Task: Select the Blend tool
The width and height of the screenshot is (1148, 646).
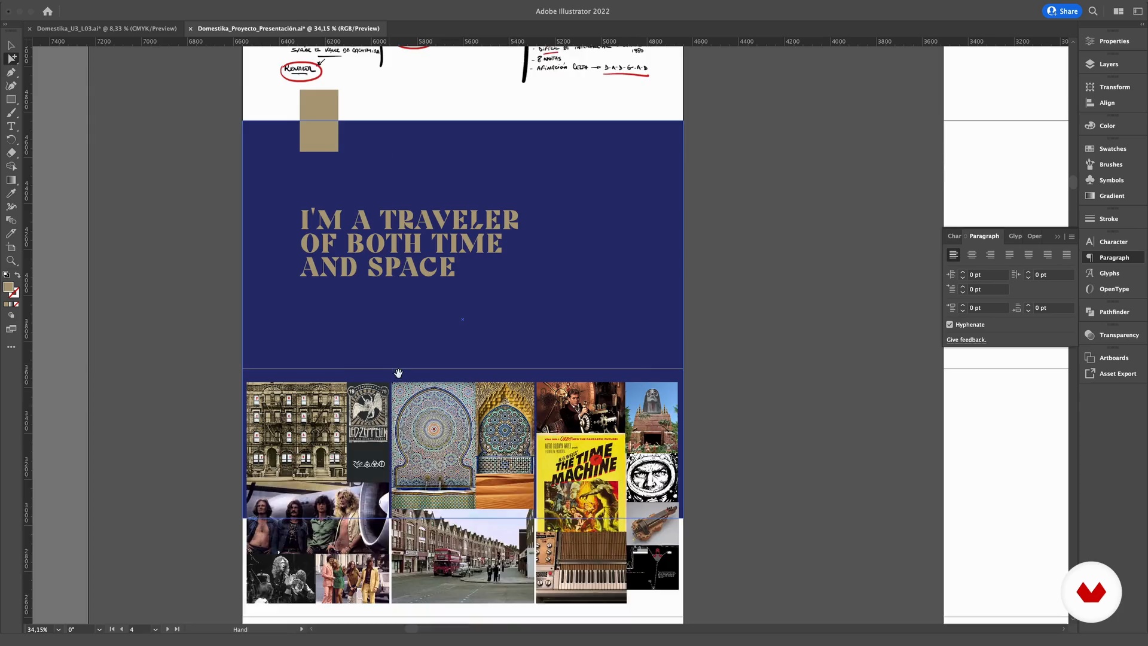Action: pos(11,220)
